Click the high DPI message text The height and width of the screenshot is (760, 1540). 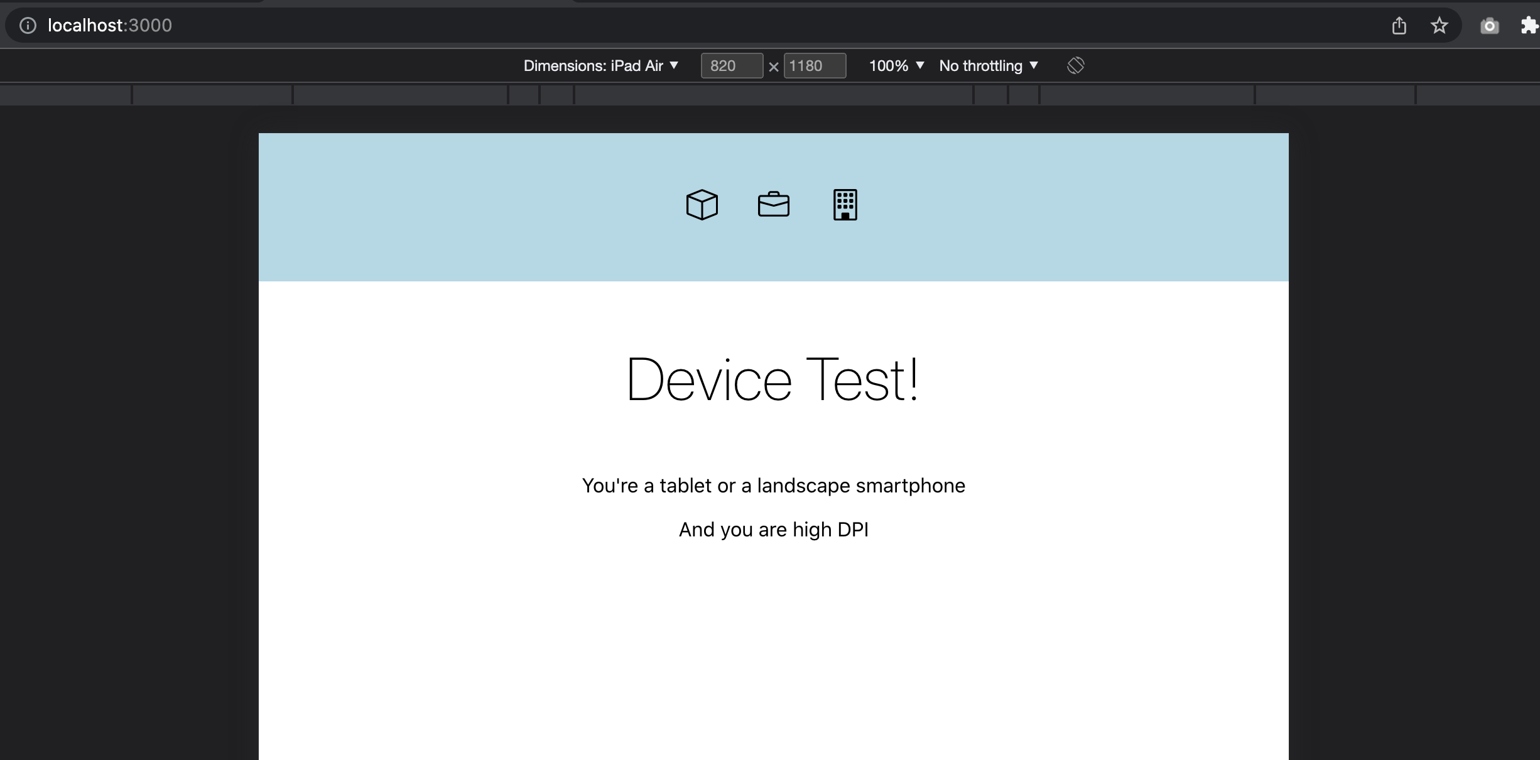pos(773,529)
